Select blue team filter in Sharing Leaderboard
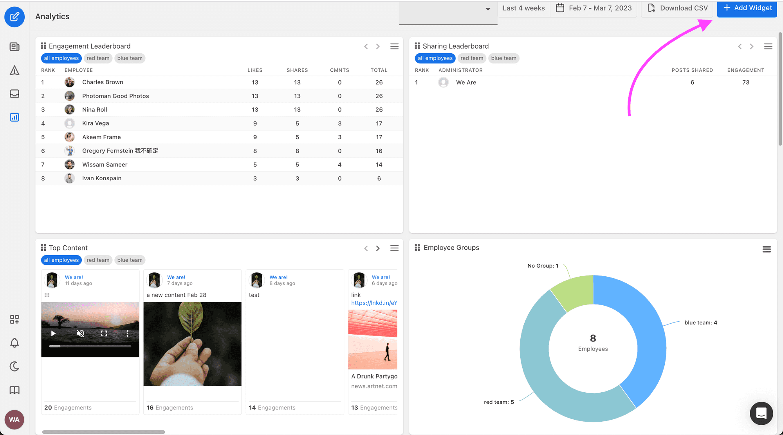 [504, 58]
